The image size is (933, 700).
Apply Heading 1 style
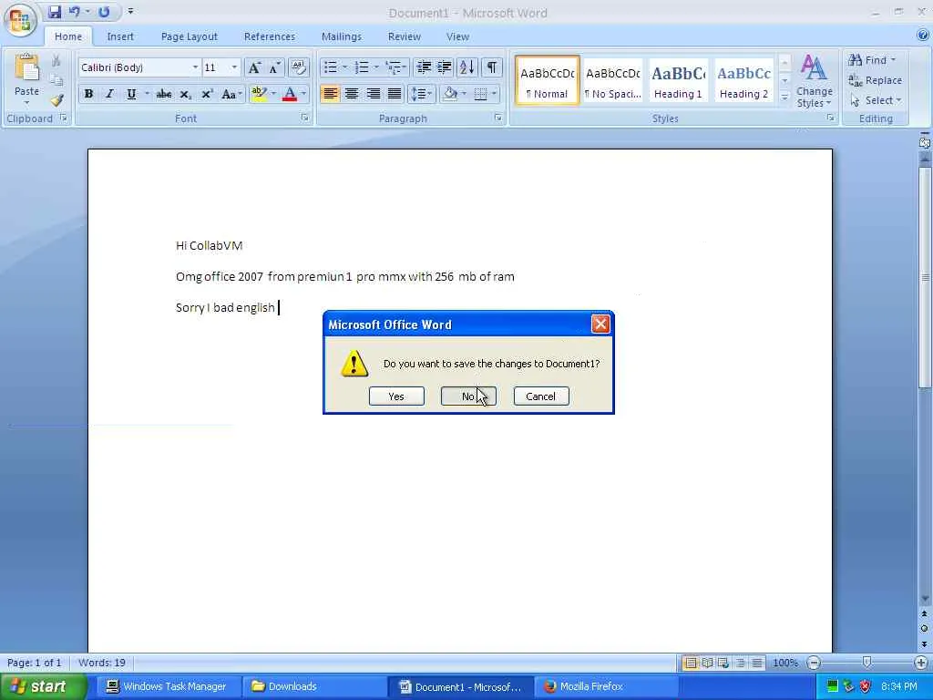pyautogui.click(x=678, y=81)
